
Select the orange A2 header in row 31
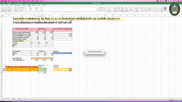pos(22,67)
